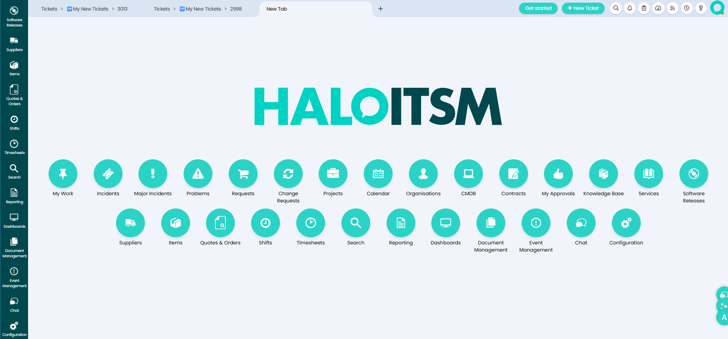Open the Knowledge Base module icon
Image resolution: width=728 pixels, height=339 pixels.
pos(604,174)
